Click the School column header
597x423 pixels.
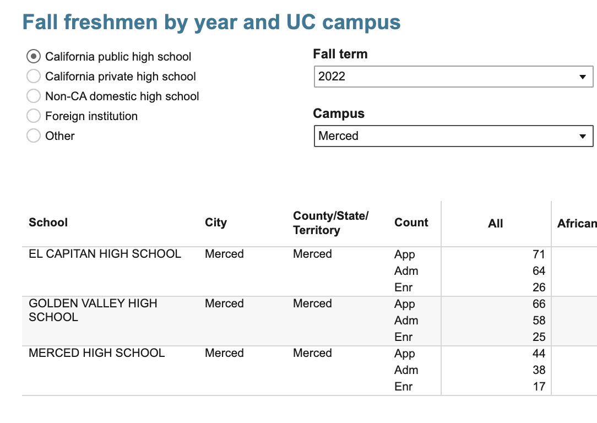pos(48,223)
